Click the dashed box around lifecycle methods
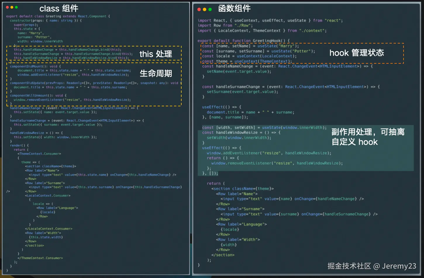 (x=94, y=85)
